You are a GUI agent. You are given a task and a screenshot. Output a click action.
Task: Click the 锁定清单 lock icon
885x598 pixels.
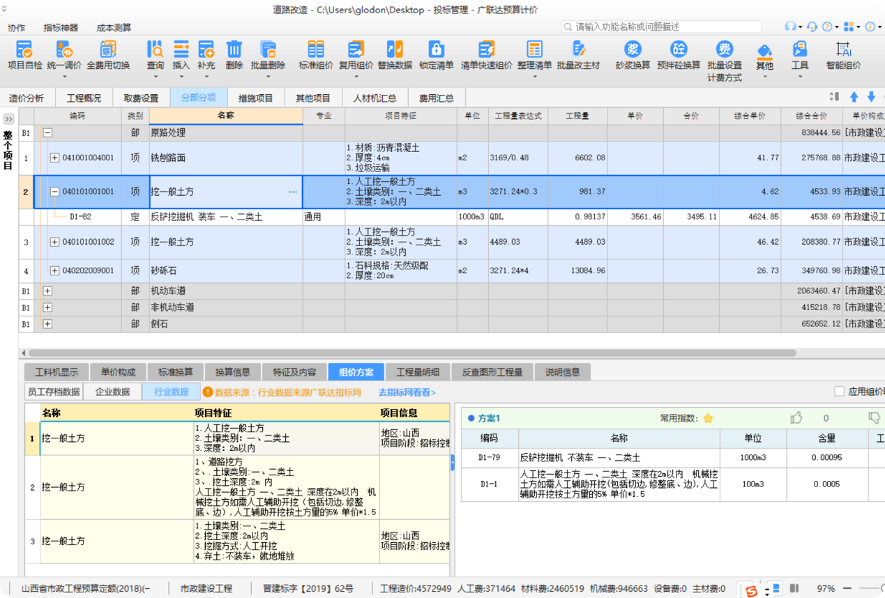click(x=437, y=50)
